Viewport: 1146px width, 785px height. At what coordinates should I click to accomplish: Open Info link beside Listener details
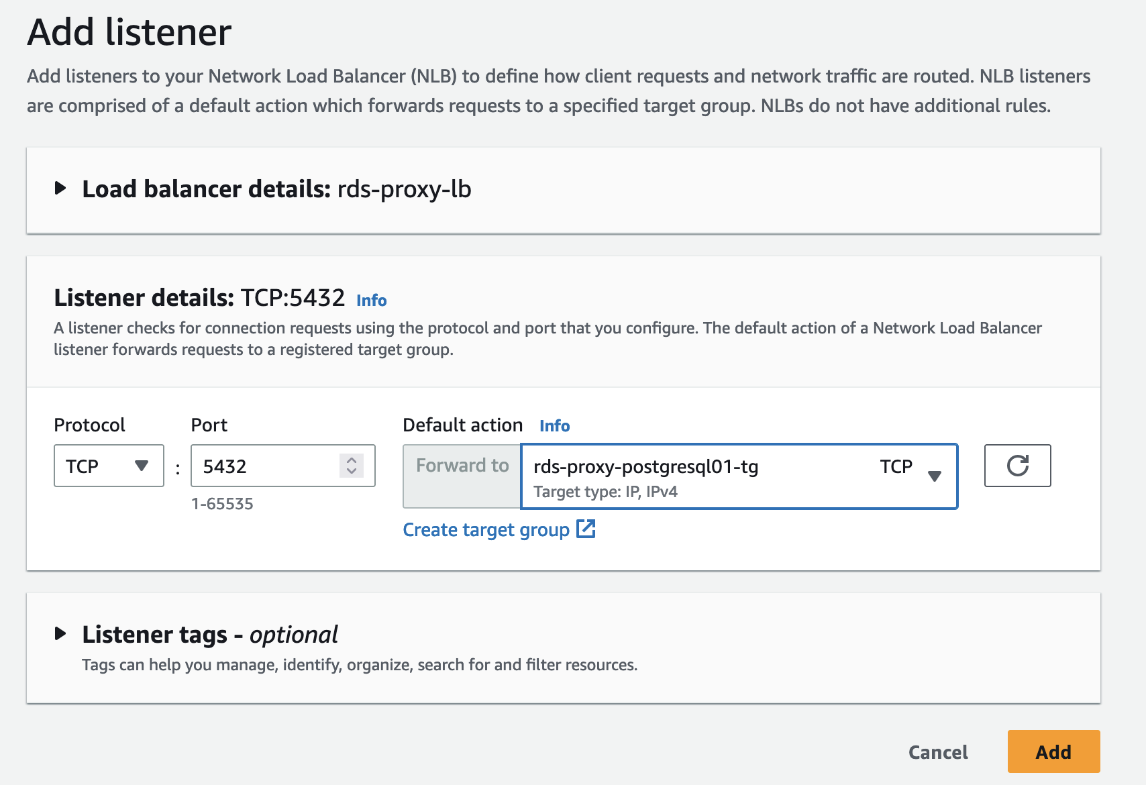371,301
